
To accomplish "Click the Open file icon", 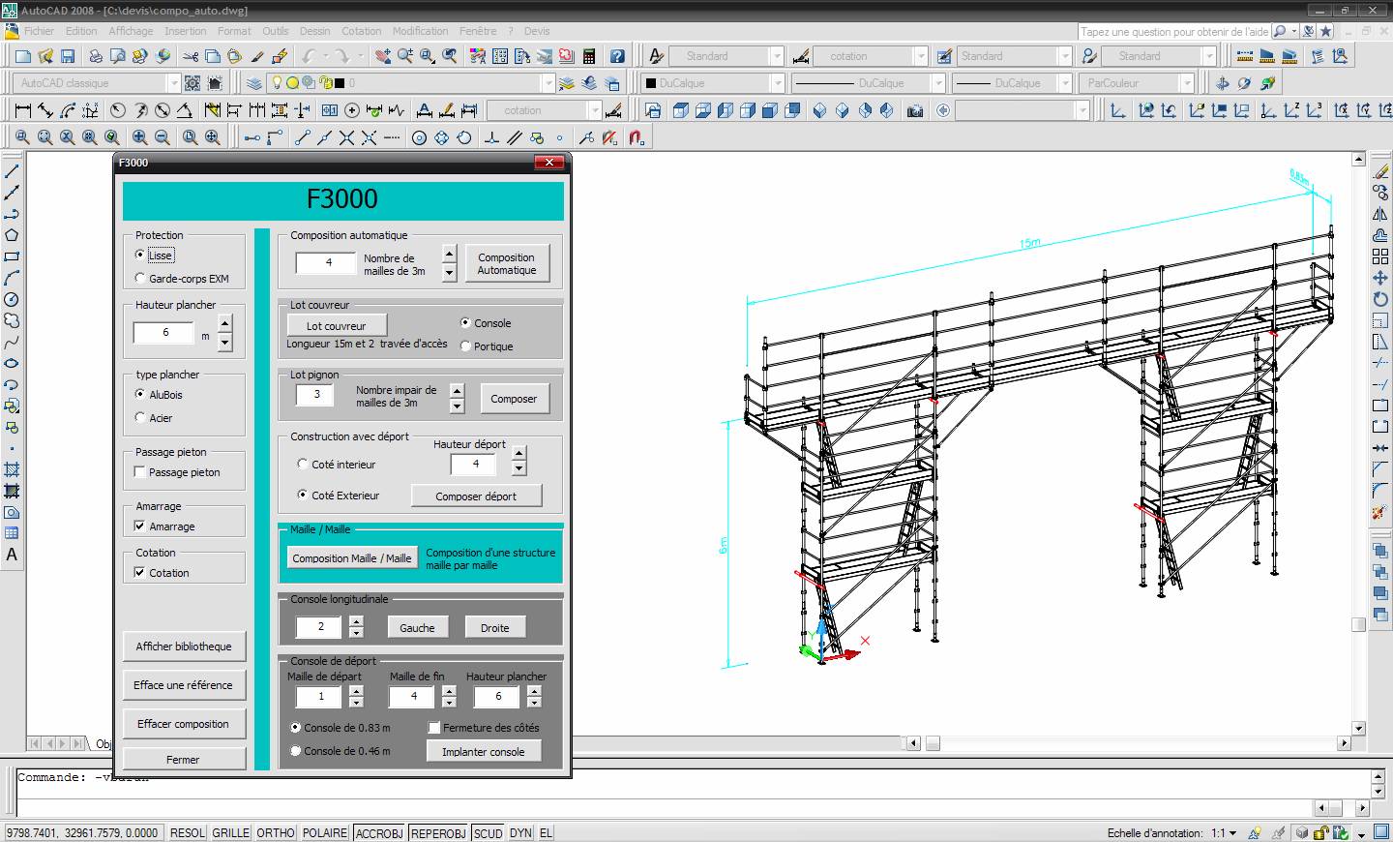I will pos(45,56).
